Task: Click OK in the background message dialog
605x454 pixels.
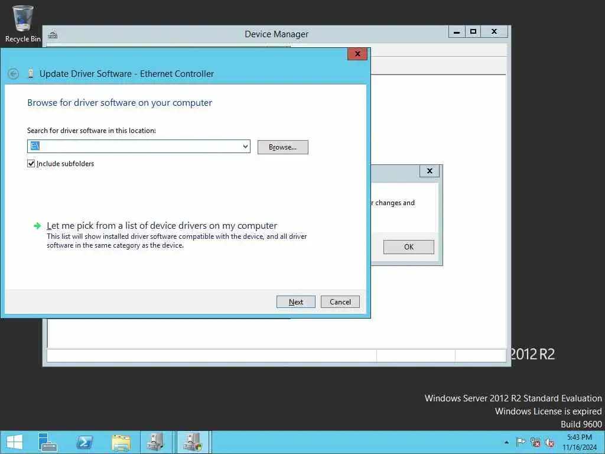Action: point(409,247)
